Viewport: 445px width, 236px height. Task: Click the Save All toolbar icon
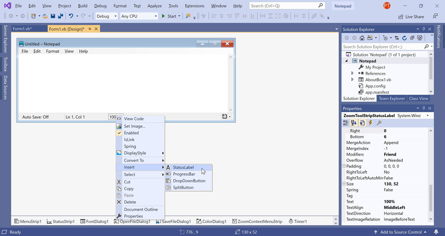pyautogui.click(x=61, y=16)
